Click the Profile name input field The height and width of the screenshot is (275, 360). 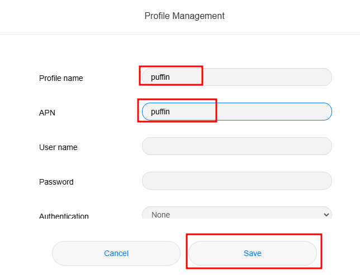(237, 77)
